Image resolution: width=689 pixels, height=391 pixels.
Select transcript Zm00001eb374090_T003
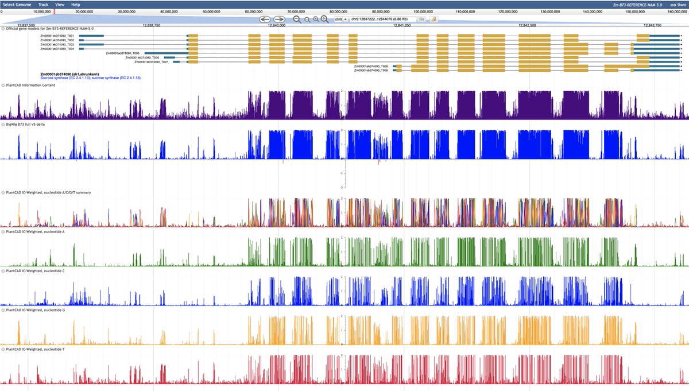pyautogui.click(x=57, y=44)
